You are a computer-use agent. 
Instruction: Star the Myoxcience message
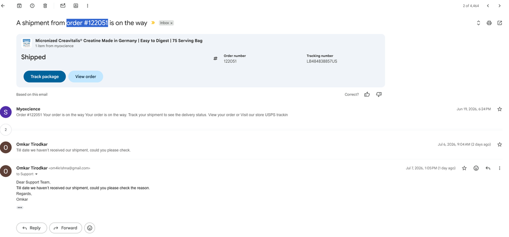tap(500, 109)
